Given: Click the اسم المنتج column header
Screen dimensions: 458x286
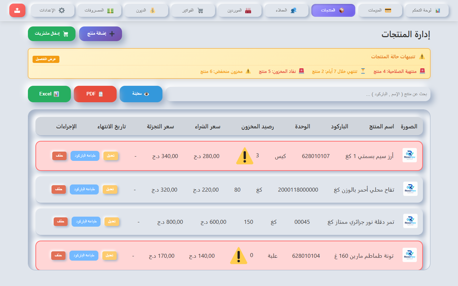Looking at the screenshot, I should (382, 127).
